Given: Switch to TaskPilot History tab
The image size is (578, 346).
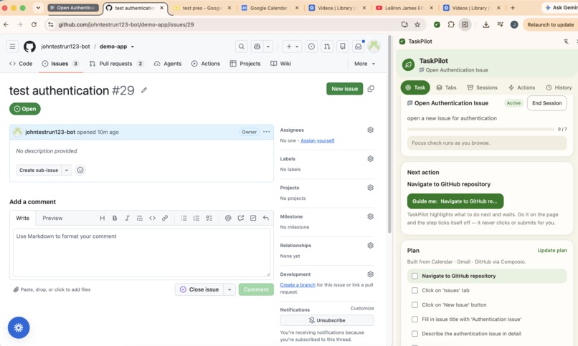Looking at the screenshot, I should (x=559, y=87).
